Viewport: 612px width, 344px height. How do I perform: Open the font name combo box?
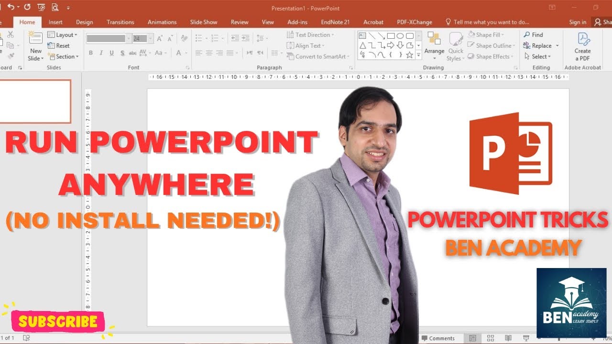[109, 38]
